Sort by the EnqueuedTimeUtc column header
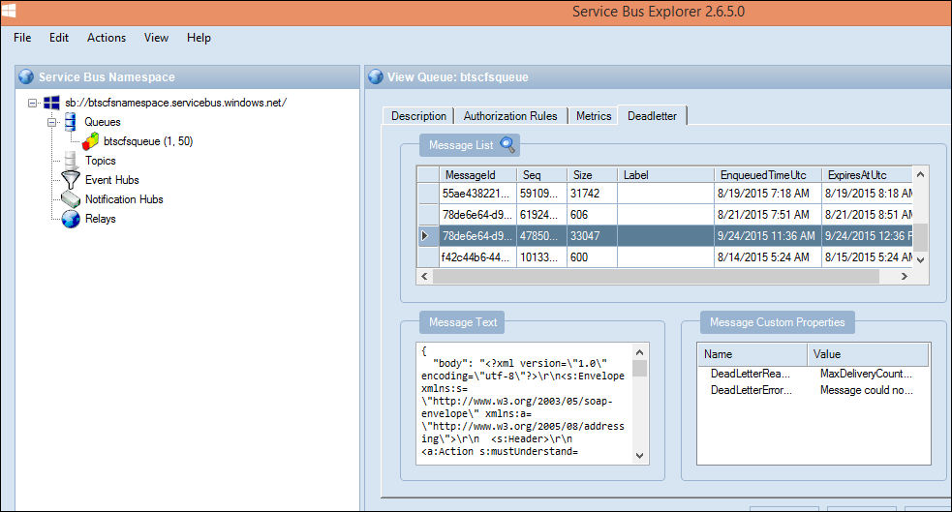The height and width of the screenshot is (512, 952). point(767,175)
